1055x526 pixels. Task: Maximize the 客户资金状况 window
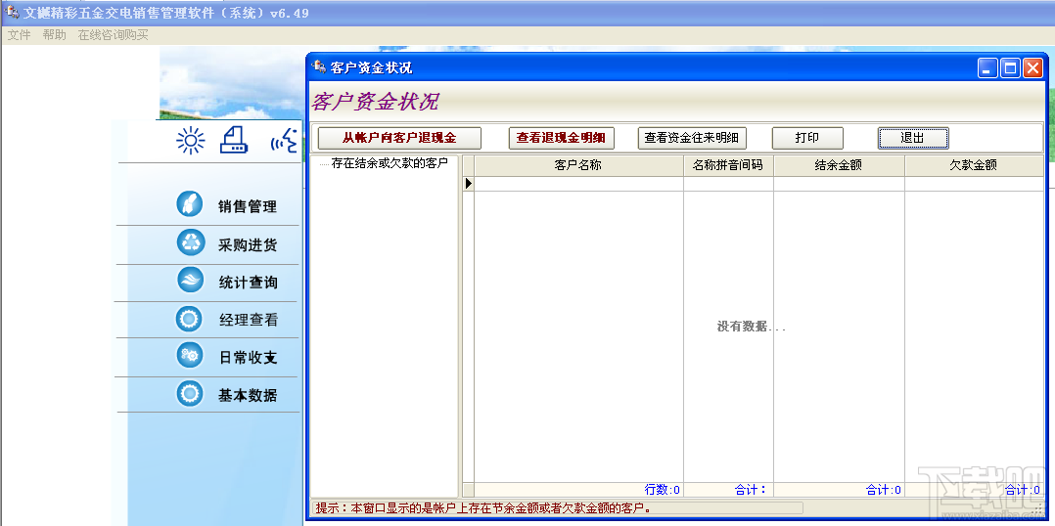(x=1011, y=67)
